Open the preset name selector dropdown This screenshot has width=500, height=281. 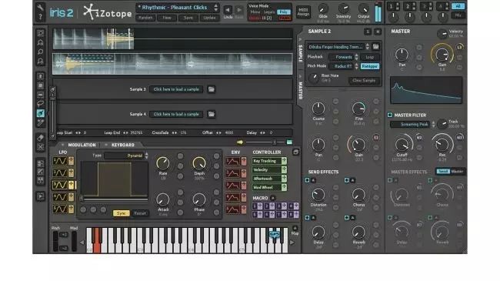[x=177, y=8]
